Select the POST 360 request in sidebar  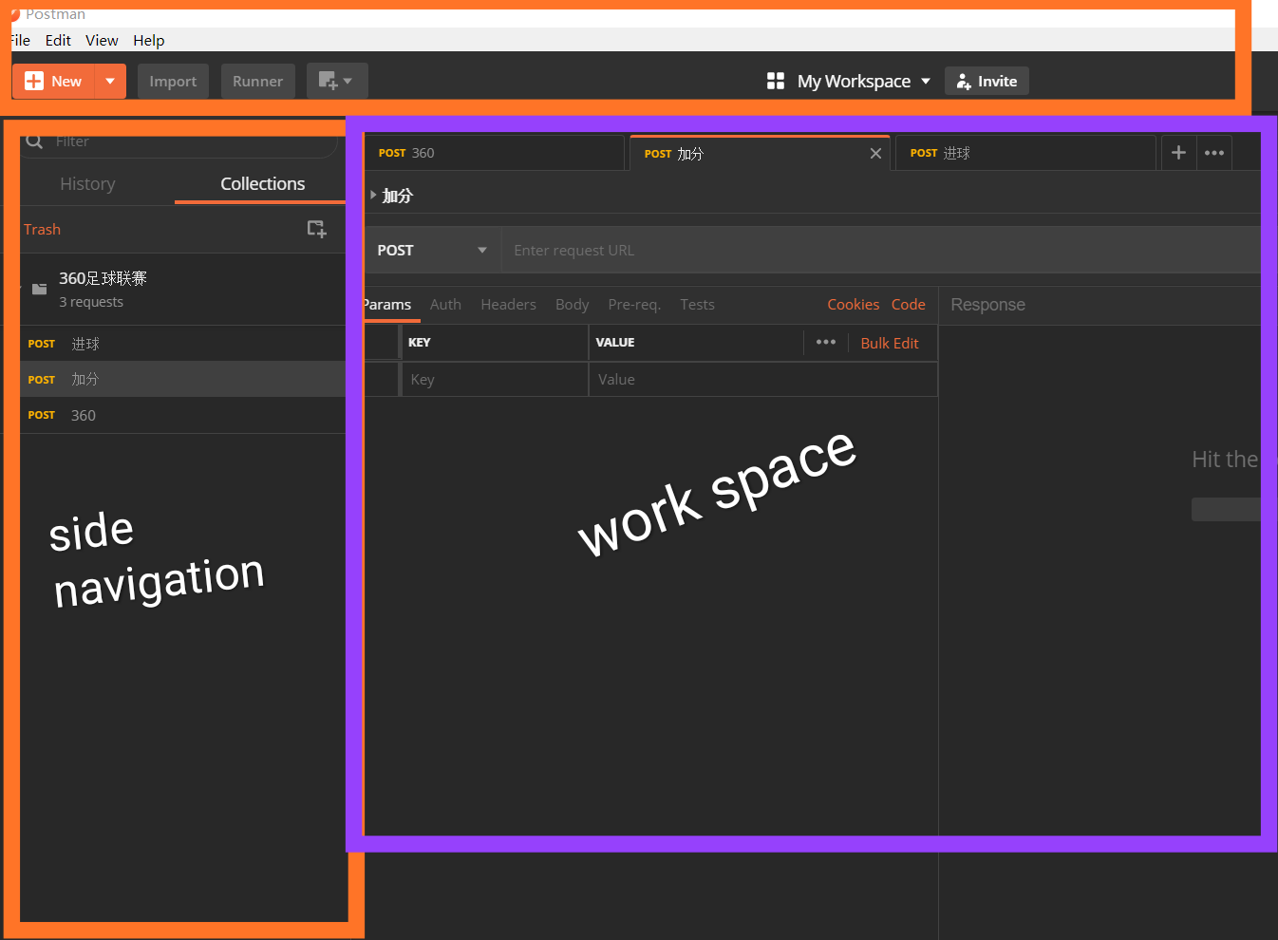click(182, 415)
